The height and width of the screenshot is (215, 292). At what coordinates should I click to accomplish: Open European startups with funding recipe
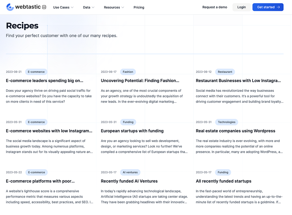[x=132, y=131]
